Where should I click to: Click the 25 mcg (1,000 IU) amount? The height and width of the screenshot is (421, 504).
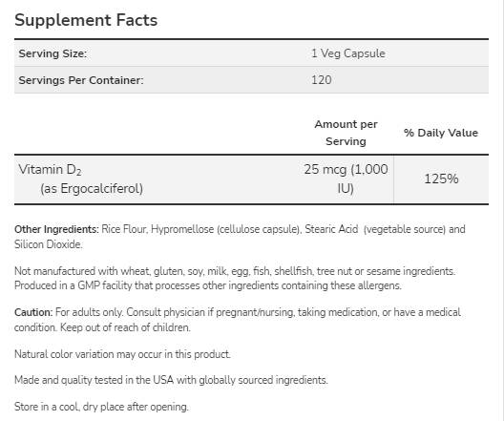346,179
